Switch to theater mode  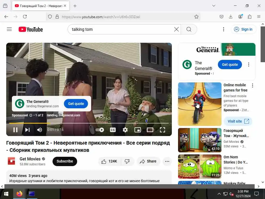150,130
